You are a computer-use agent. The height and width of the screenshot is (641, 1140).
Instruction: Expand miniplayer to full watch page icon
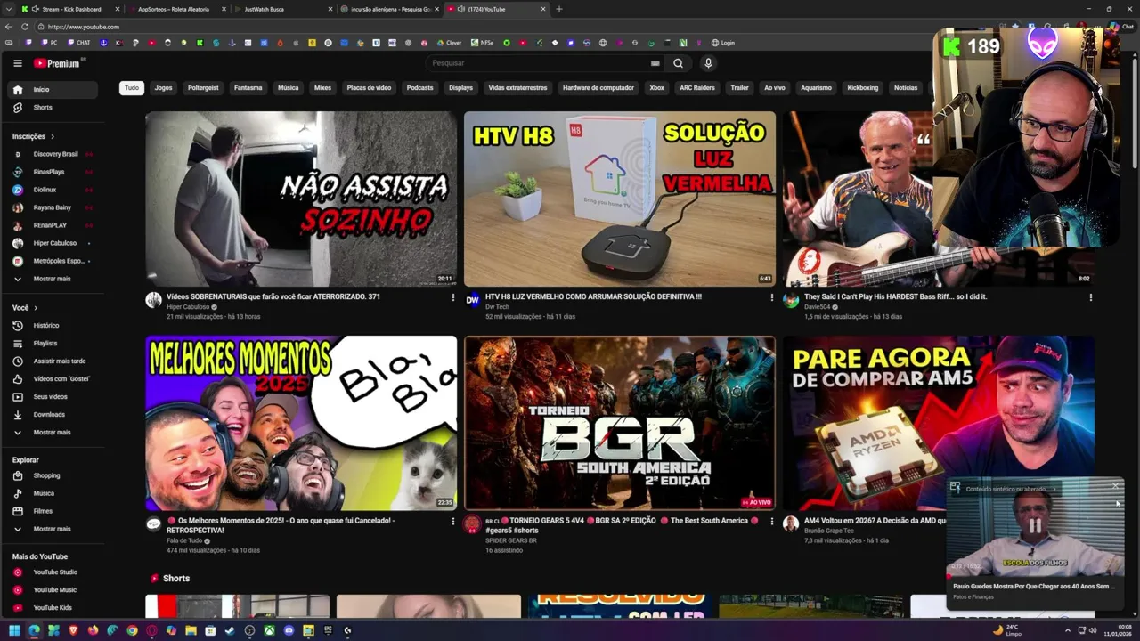955,487
